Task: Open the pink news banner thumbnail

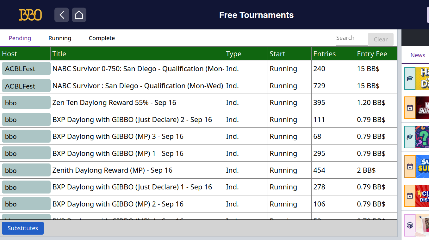Action: pyautogui.click(x=422, y=225)
